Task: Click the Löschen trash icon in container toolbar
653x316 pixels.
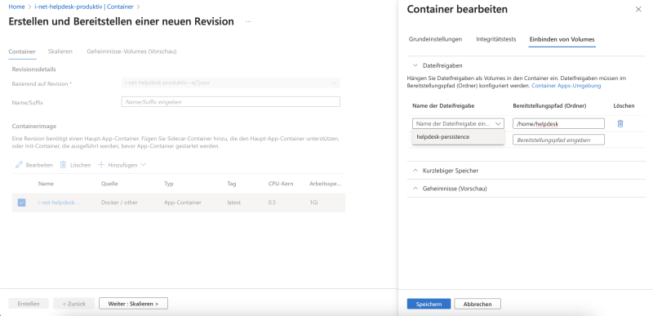Action: click(x=64, y=165)
